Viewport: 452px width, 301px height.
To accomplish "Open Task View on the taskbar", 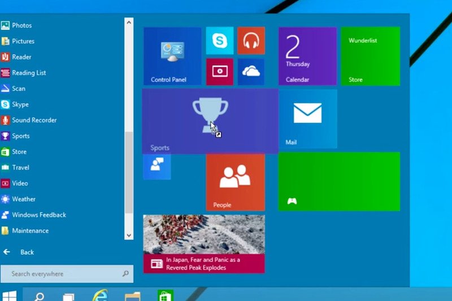I will (x=68, y=296).
